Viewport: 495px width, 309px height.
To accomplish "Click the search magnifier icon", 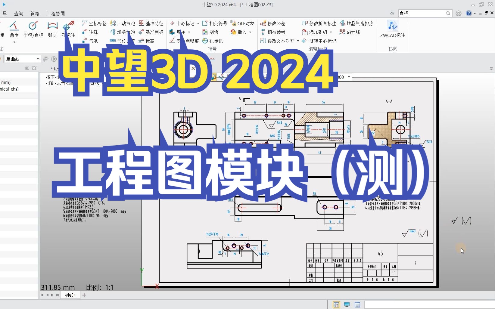I will 448,13.
